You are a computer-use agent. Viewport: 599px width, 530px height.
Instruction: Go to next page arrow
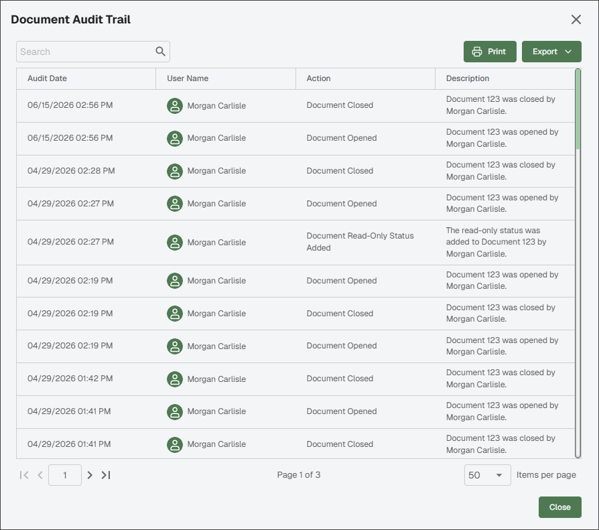pyautogui.click(x=90, y=475)
